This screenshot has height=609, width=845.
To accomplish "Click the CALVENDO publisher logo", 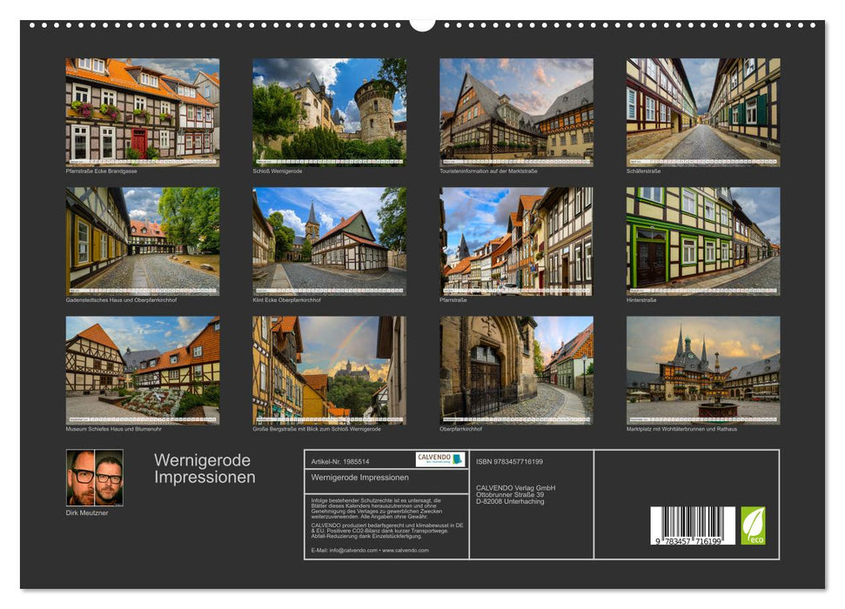I will pos(439,460).
